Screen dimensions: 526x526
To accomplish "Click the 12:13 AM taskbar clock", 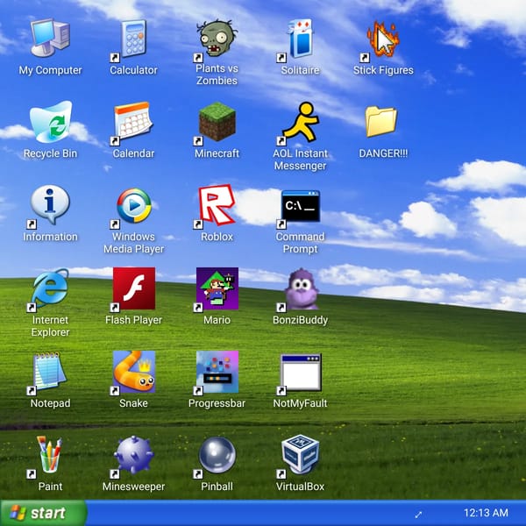I will 486,513.
